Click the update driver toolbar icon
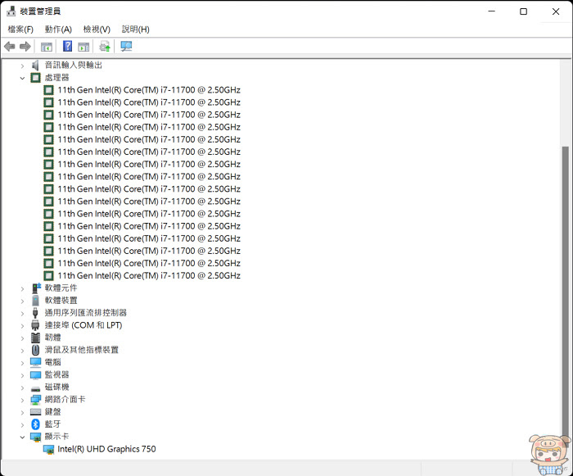This screenshot has height=476, width=573. 105,46
